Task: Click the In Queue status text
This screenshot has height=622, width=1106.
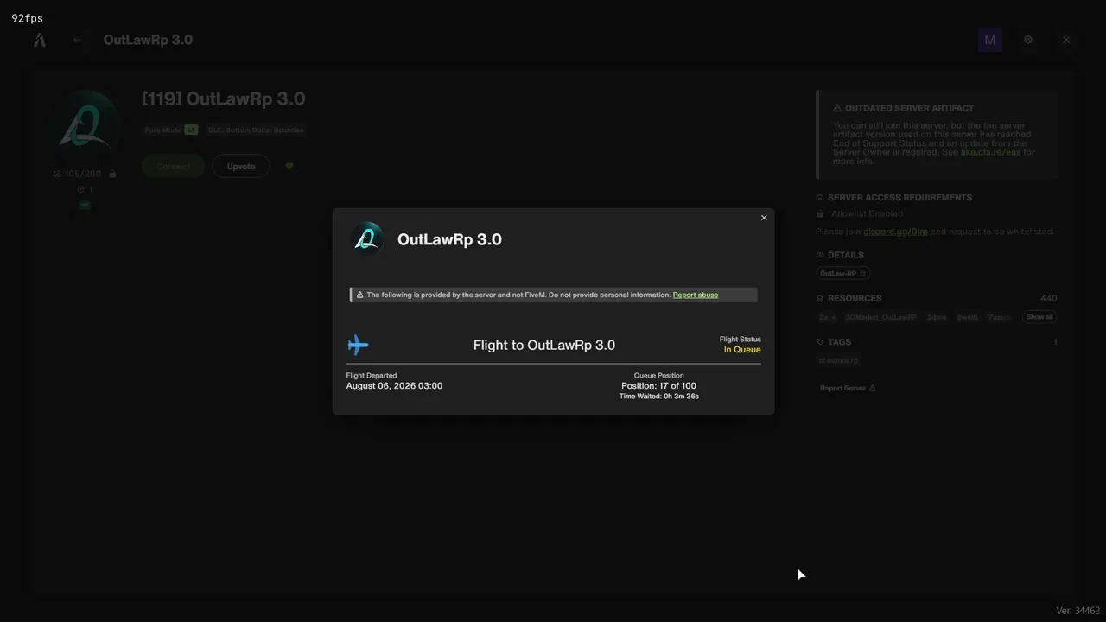Action: click(742, 350)
